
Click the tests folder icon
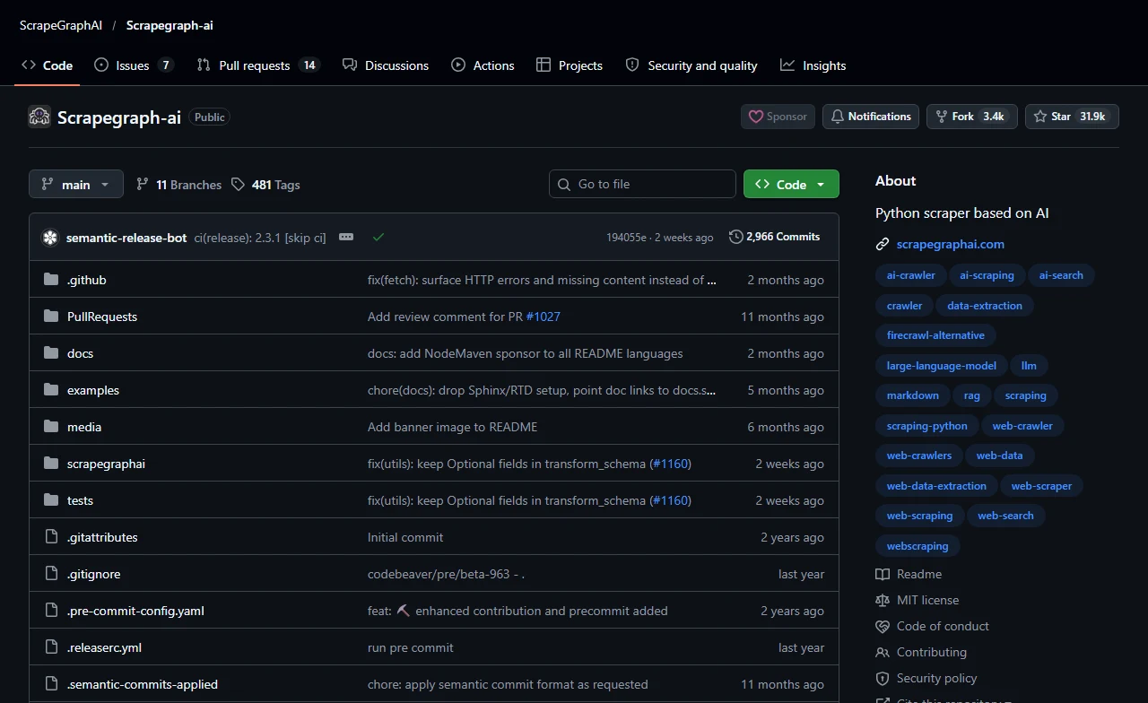click(x=51, y=500)
